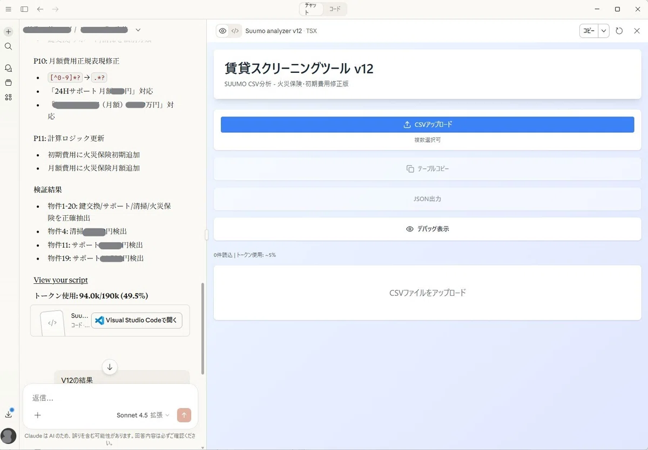Click the [^0-9]*? code snippet
Image resolution: width=648 pixels, height=450 pixels.
click(65, 78)
